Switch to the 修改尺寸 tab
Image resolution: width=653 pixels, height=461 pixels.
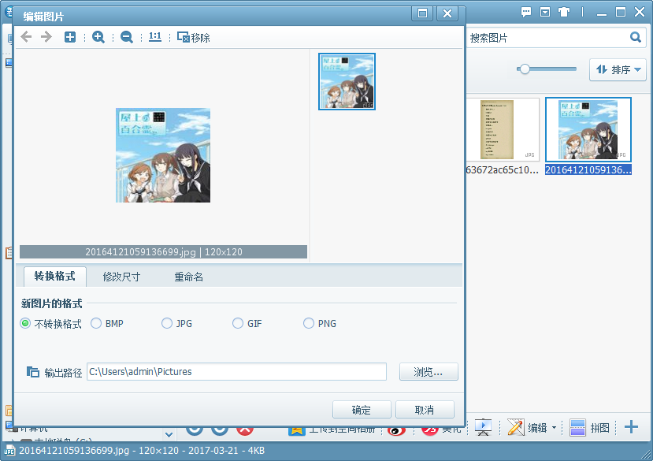click(121, 277)
